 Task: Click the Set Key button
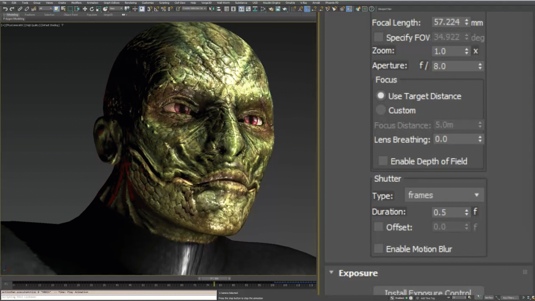tap(489, 298)
